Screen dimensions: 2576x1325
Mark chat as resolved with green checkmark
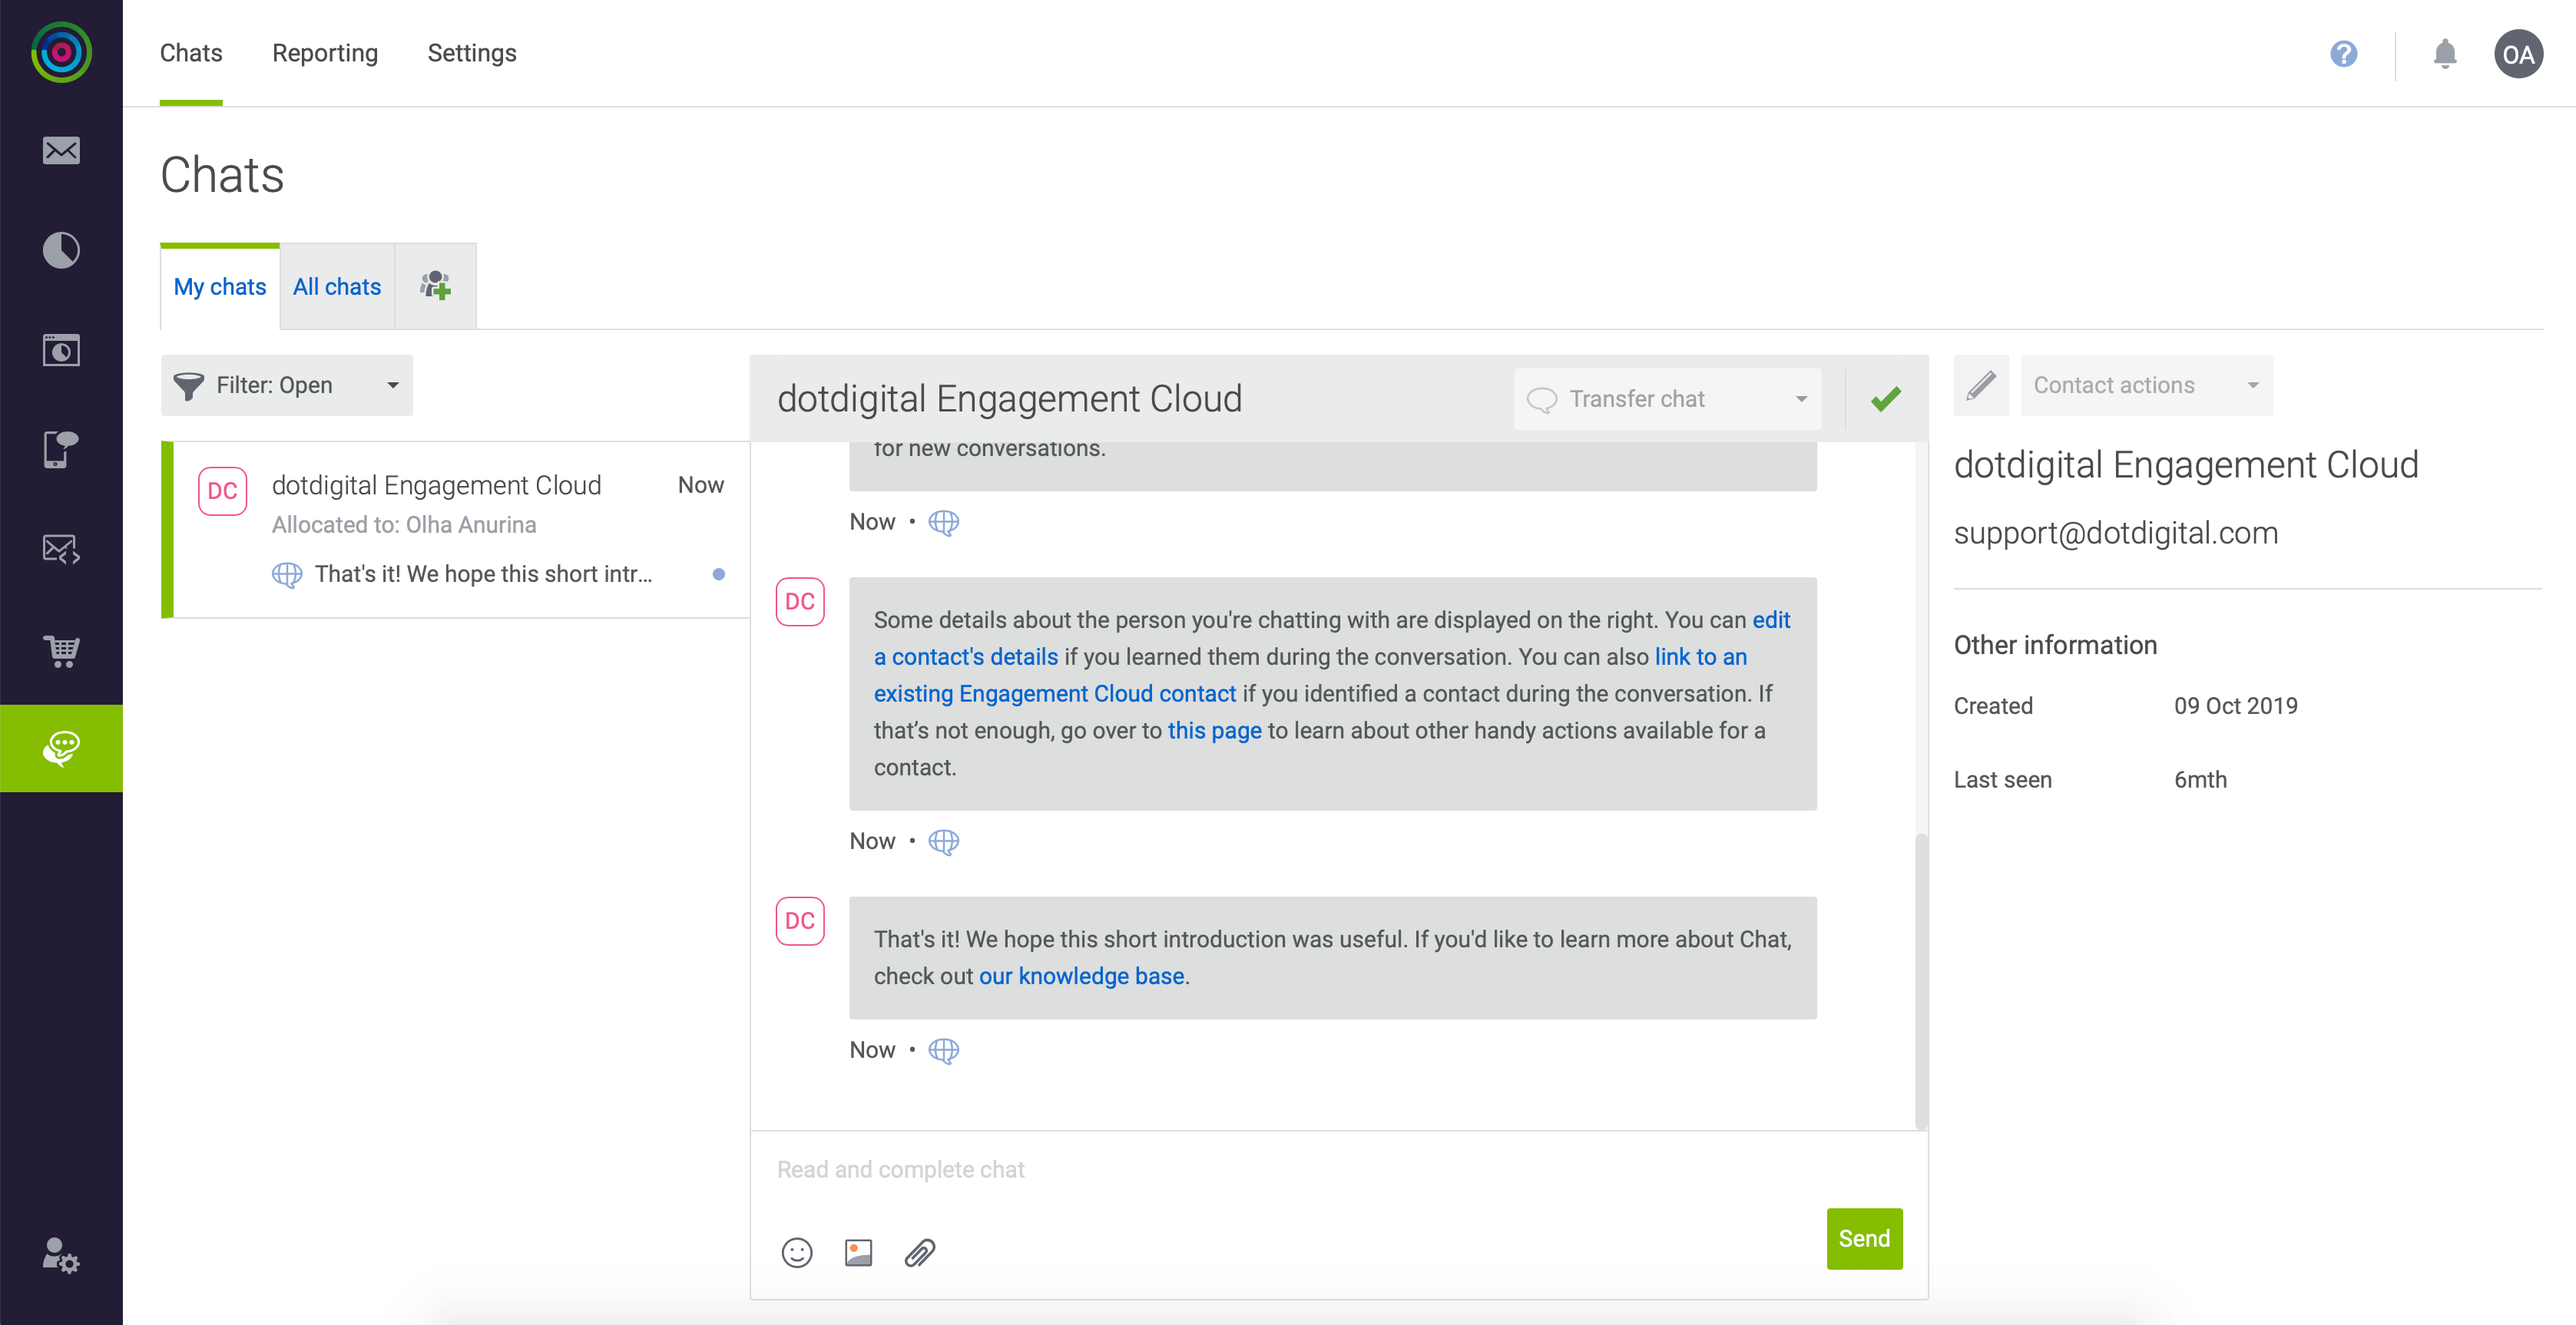(x=1886, y=398)
